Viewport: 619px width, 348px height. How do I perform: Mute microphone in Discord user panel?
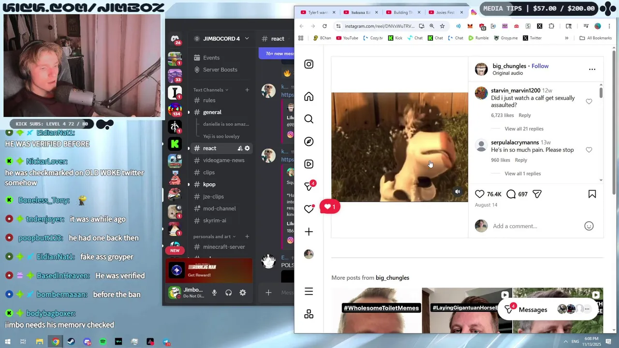coord(214,292)
